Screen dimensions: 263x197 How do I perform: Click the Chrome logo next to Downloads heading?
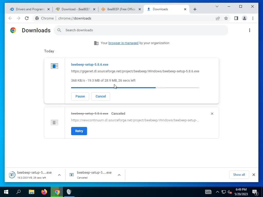(13, 30)
